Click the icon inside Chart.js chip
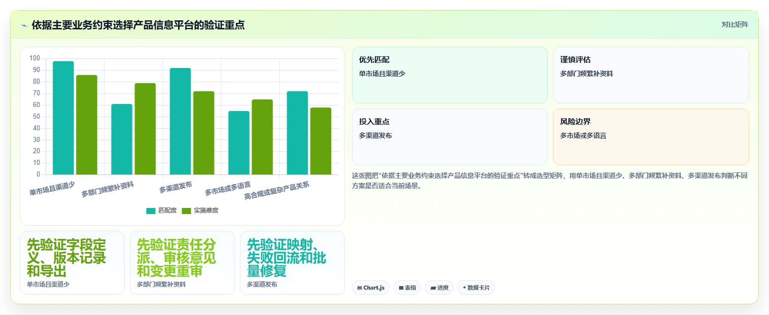The height and width of the screenshot is (315, 769). [360, 288]
